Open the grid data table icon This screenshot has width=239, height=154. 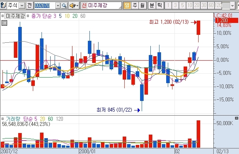coord(4,23)
